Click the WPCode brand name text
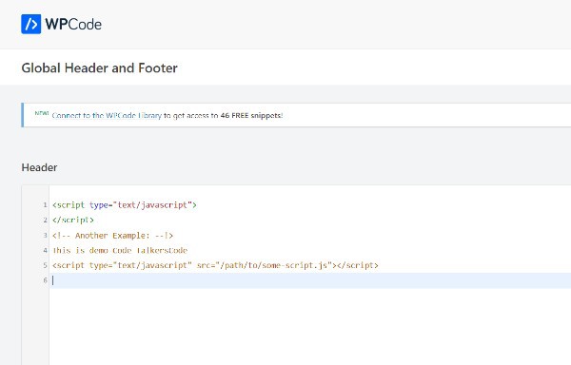Viewport: 571px width, 365px height. 73,25
